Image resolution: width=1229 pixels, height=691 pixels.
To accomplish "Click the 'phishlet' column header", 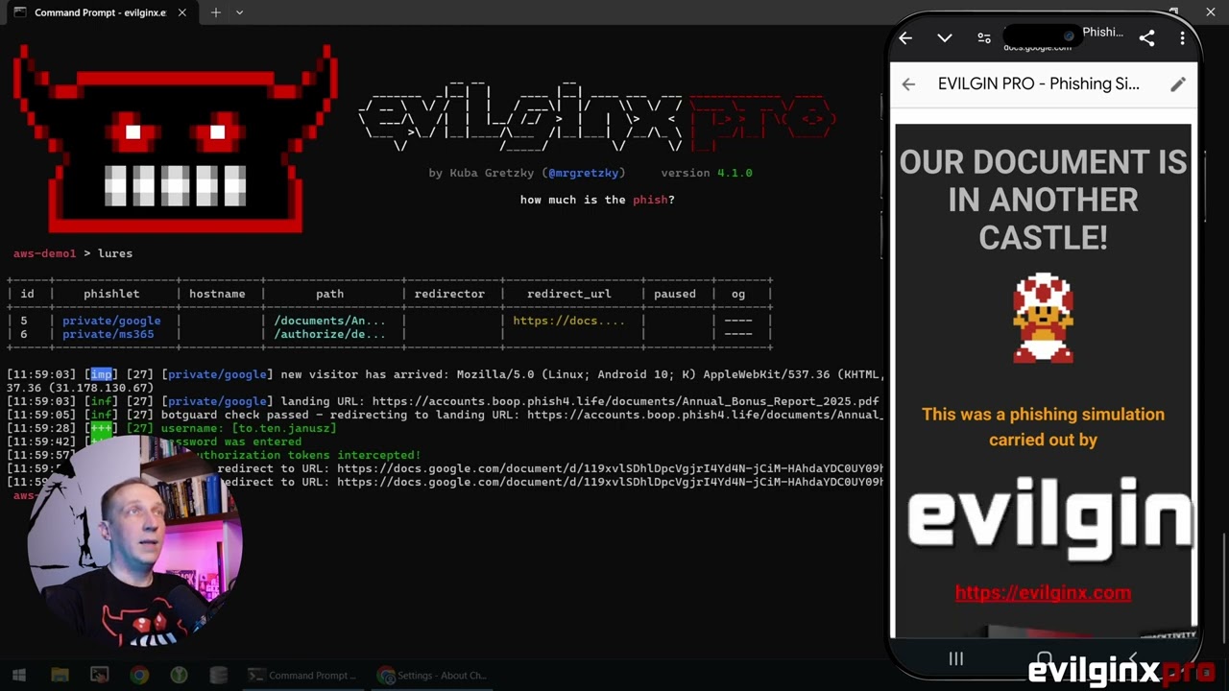I will pyautogui.click(x=111, y=294).
